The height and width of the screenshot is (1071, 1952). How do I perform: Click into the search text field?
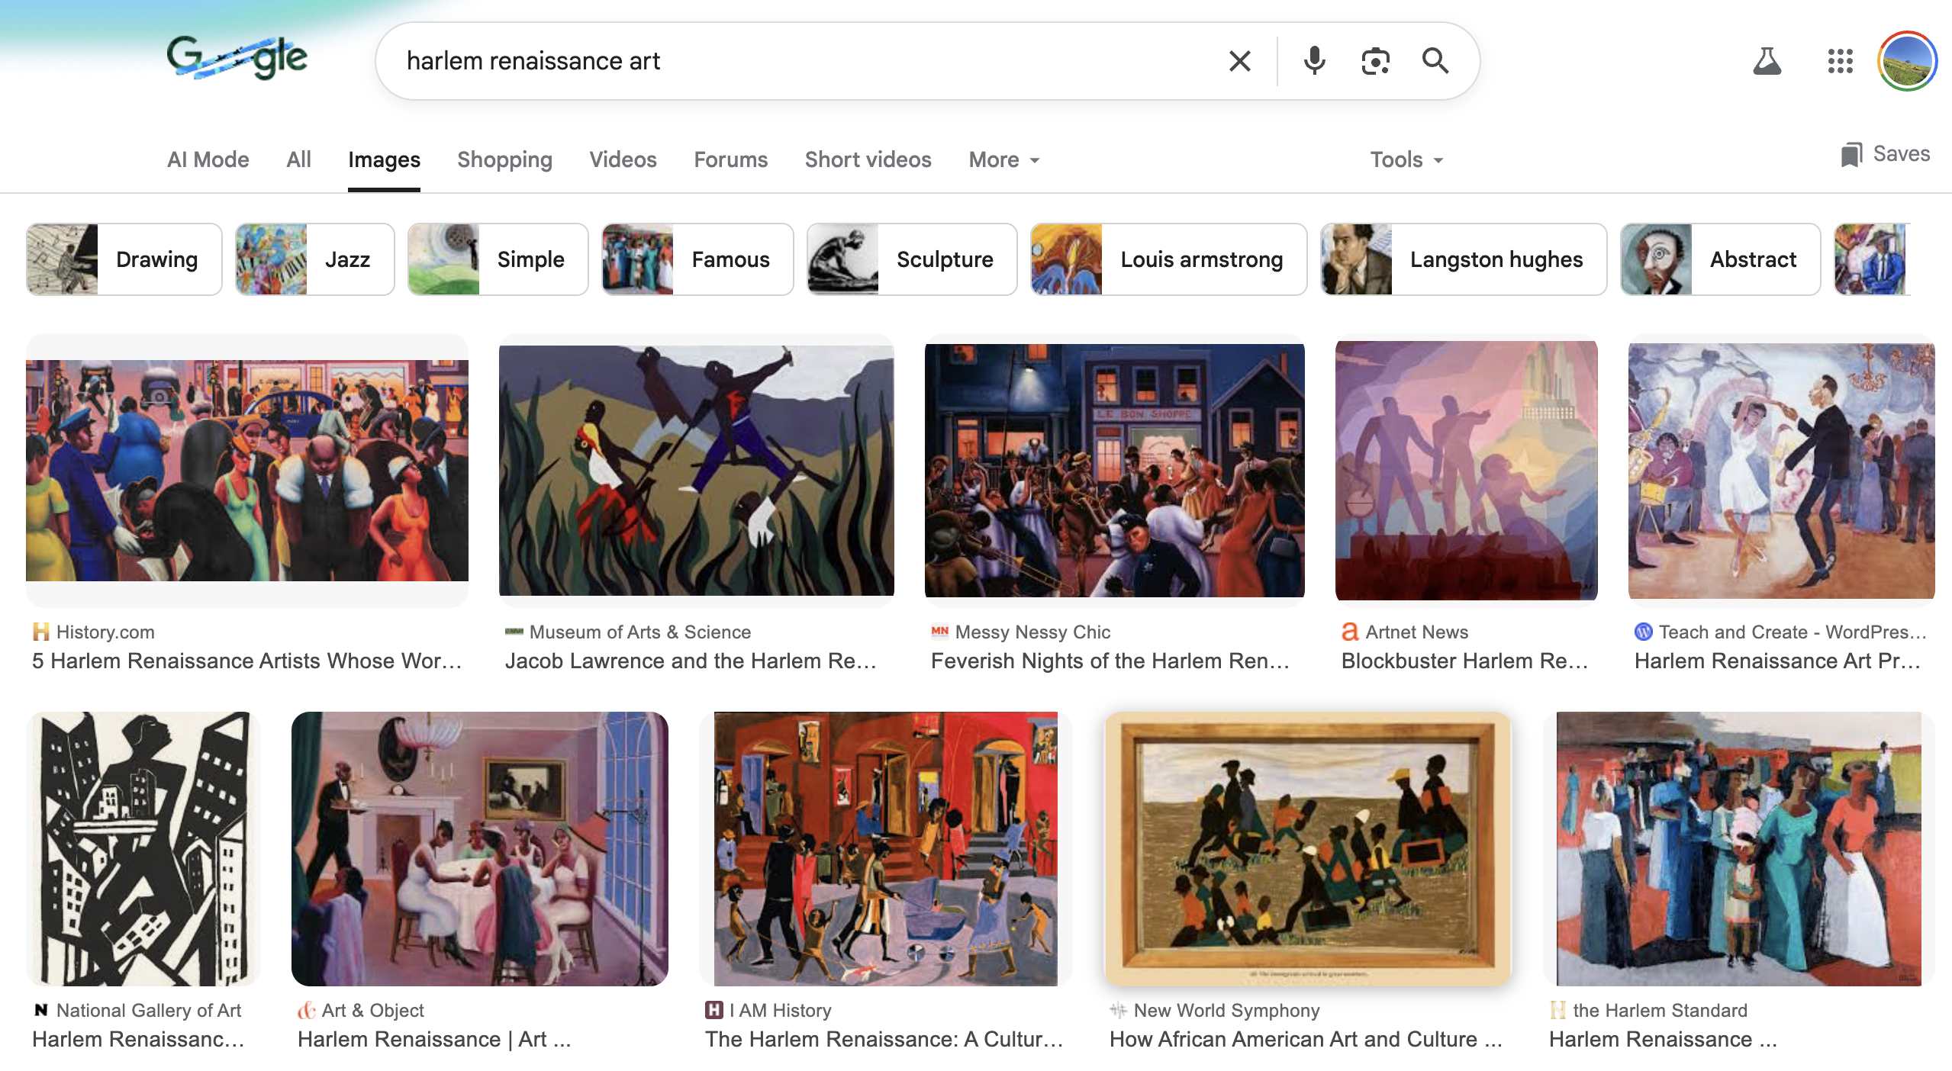click(x=801, y=61)
